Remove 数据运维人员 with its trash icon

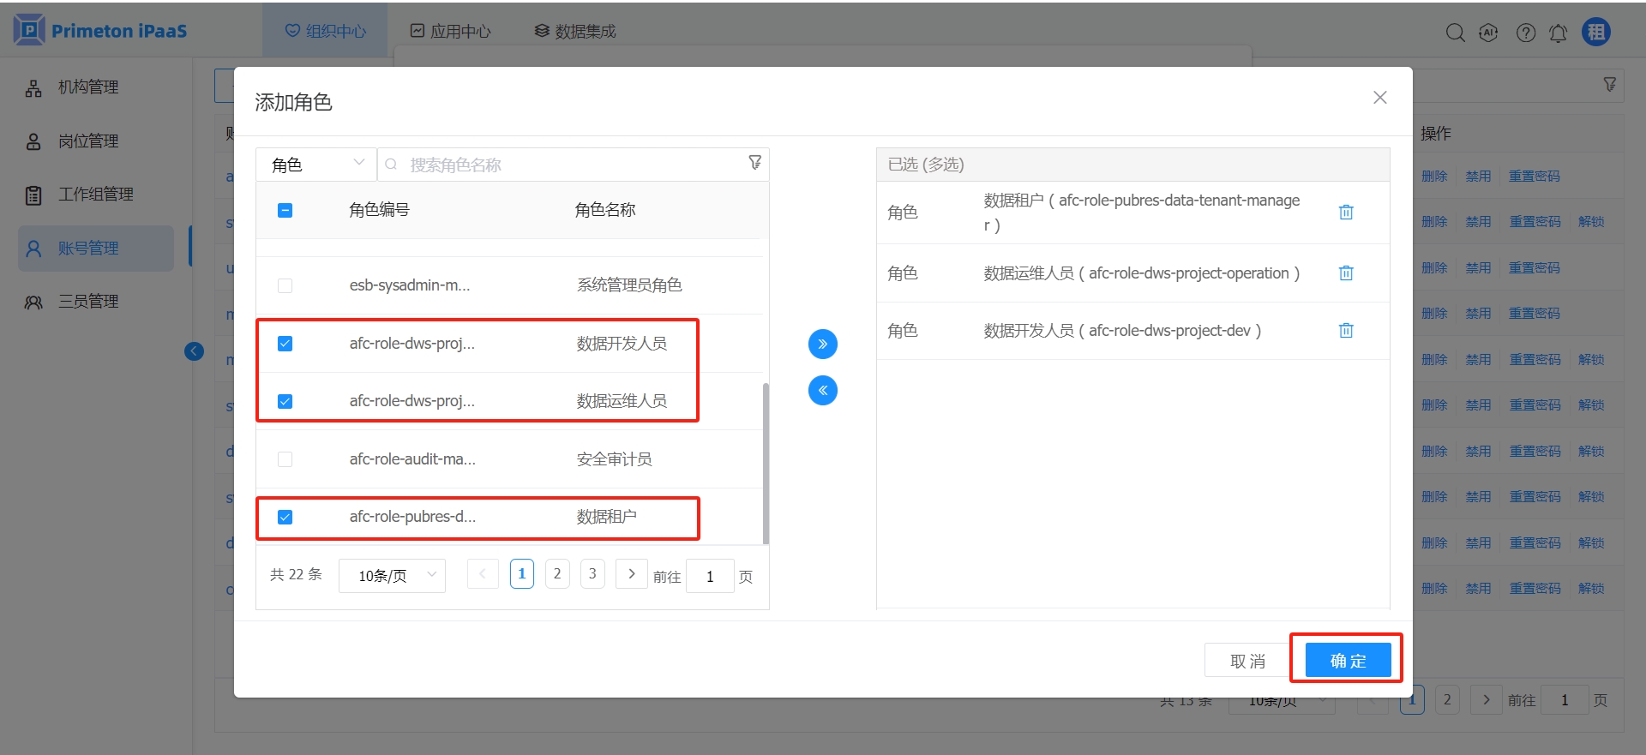point(1346,273)
